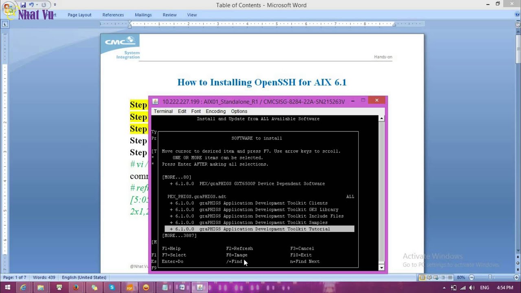Click the volume speaker tray icon
Viewport: 521px width, 293px height.
tap(472, 288)
